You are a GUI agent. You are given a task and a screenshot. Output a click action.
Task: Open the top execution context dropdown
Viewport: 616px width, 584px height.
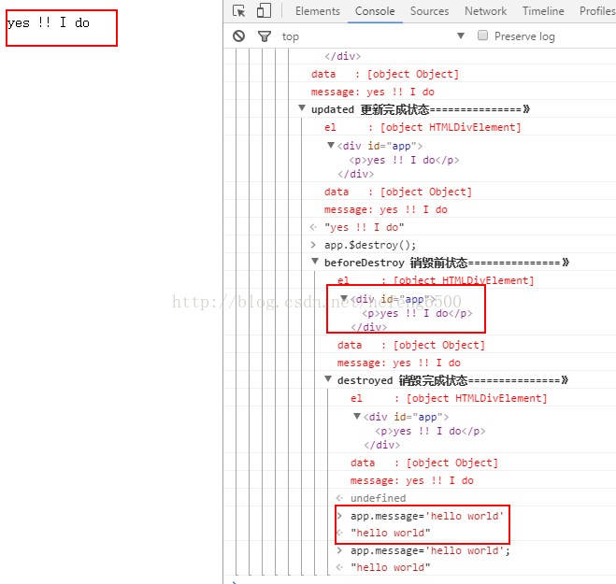click(373, 36)
